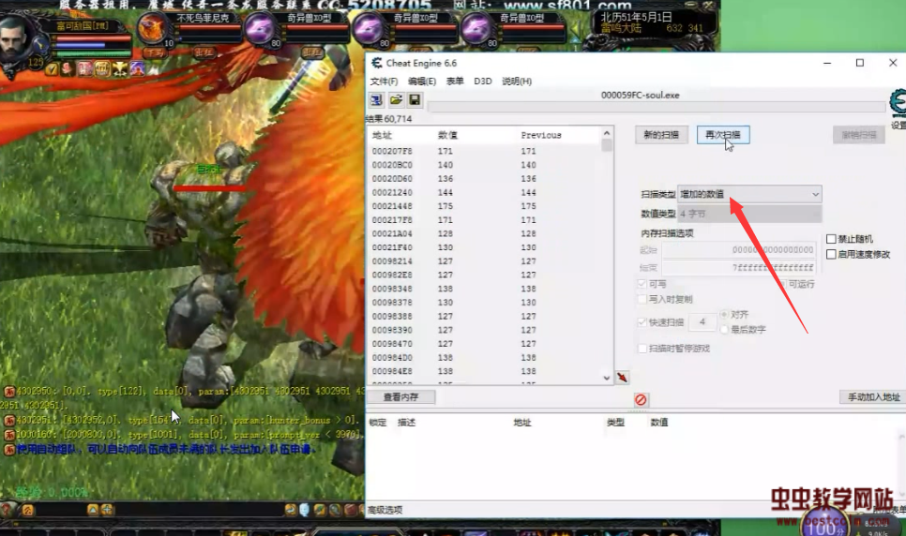
Task: Select result row with address 00021448
Action: [x=484, y=206]
